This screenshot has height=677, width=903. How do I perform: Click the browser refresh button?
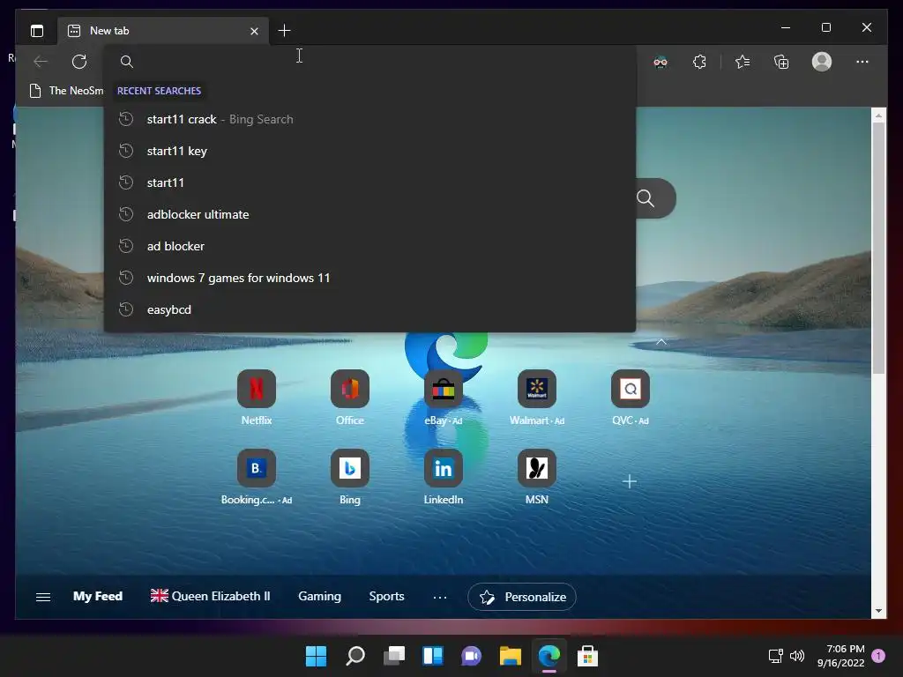[79, 62]
